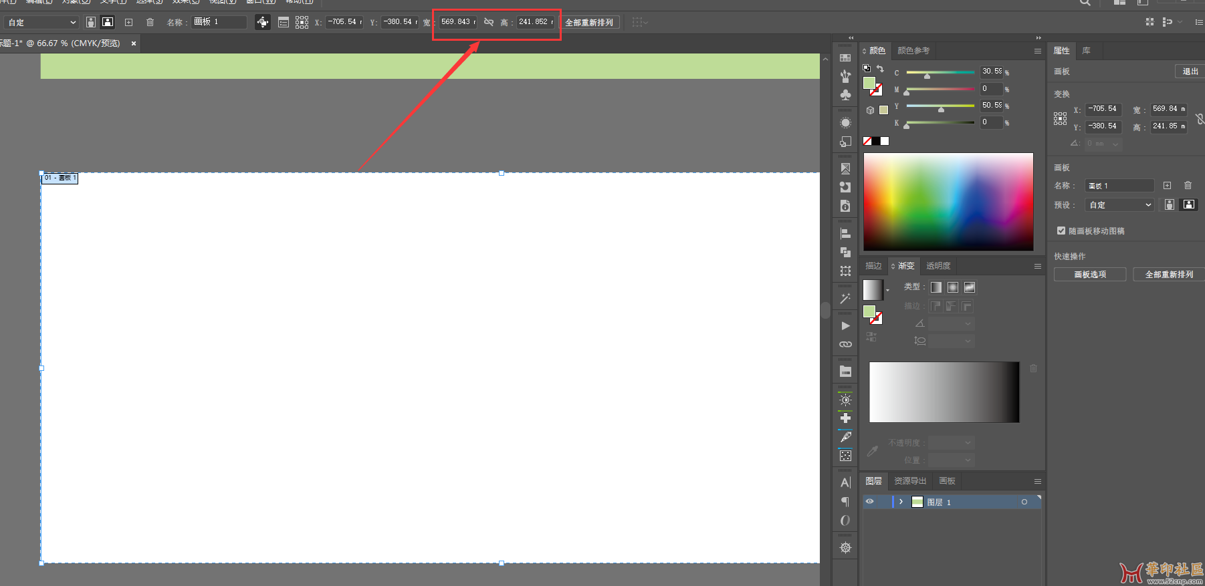Open the Swatches panel icon in the dock
1205x586 pixels.
coord(845,58)
